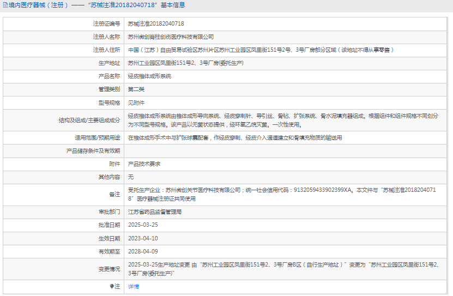Select registrant name 苏州微创脊柱创伤医疗科技有限公司

tap(171, 37)
